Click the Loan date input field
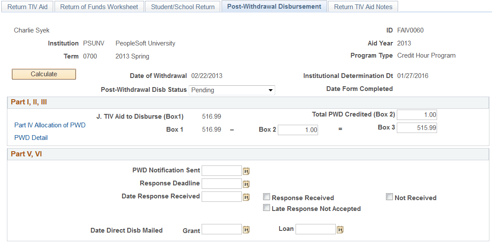 point(315,229)
